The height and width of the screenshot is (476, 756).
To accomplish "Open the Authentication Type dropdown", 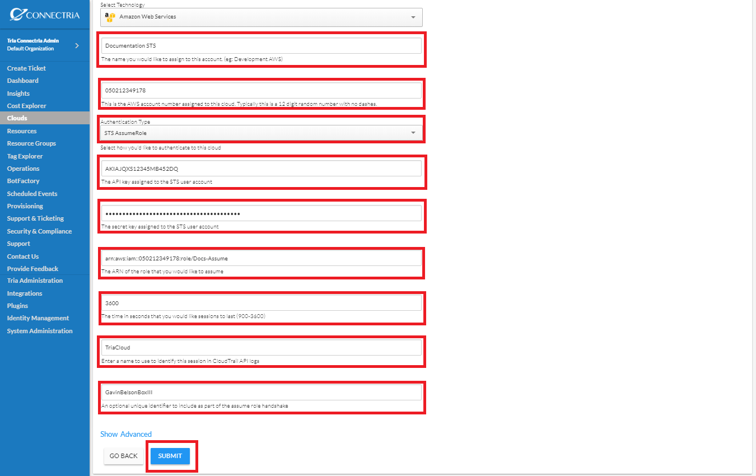I will [x=262, y=133].
